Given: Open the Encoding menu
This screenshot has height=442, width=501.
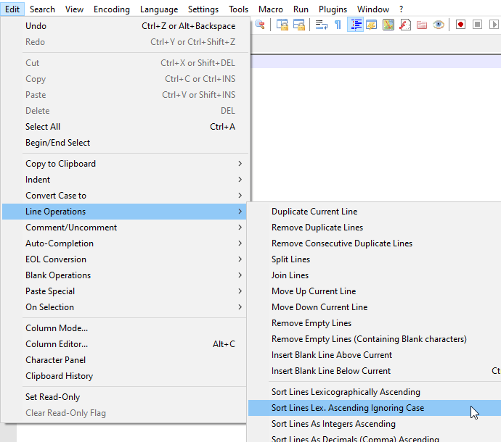Looking at the screenshot, I should coord(112,9).
